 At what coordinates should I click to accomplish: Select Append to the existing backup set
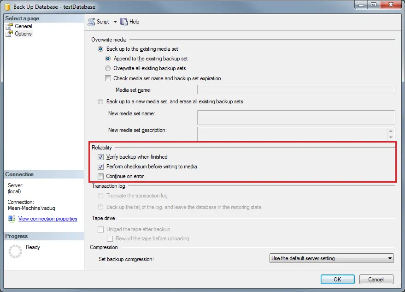[x=108, y=59]
